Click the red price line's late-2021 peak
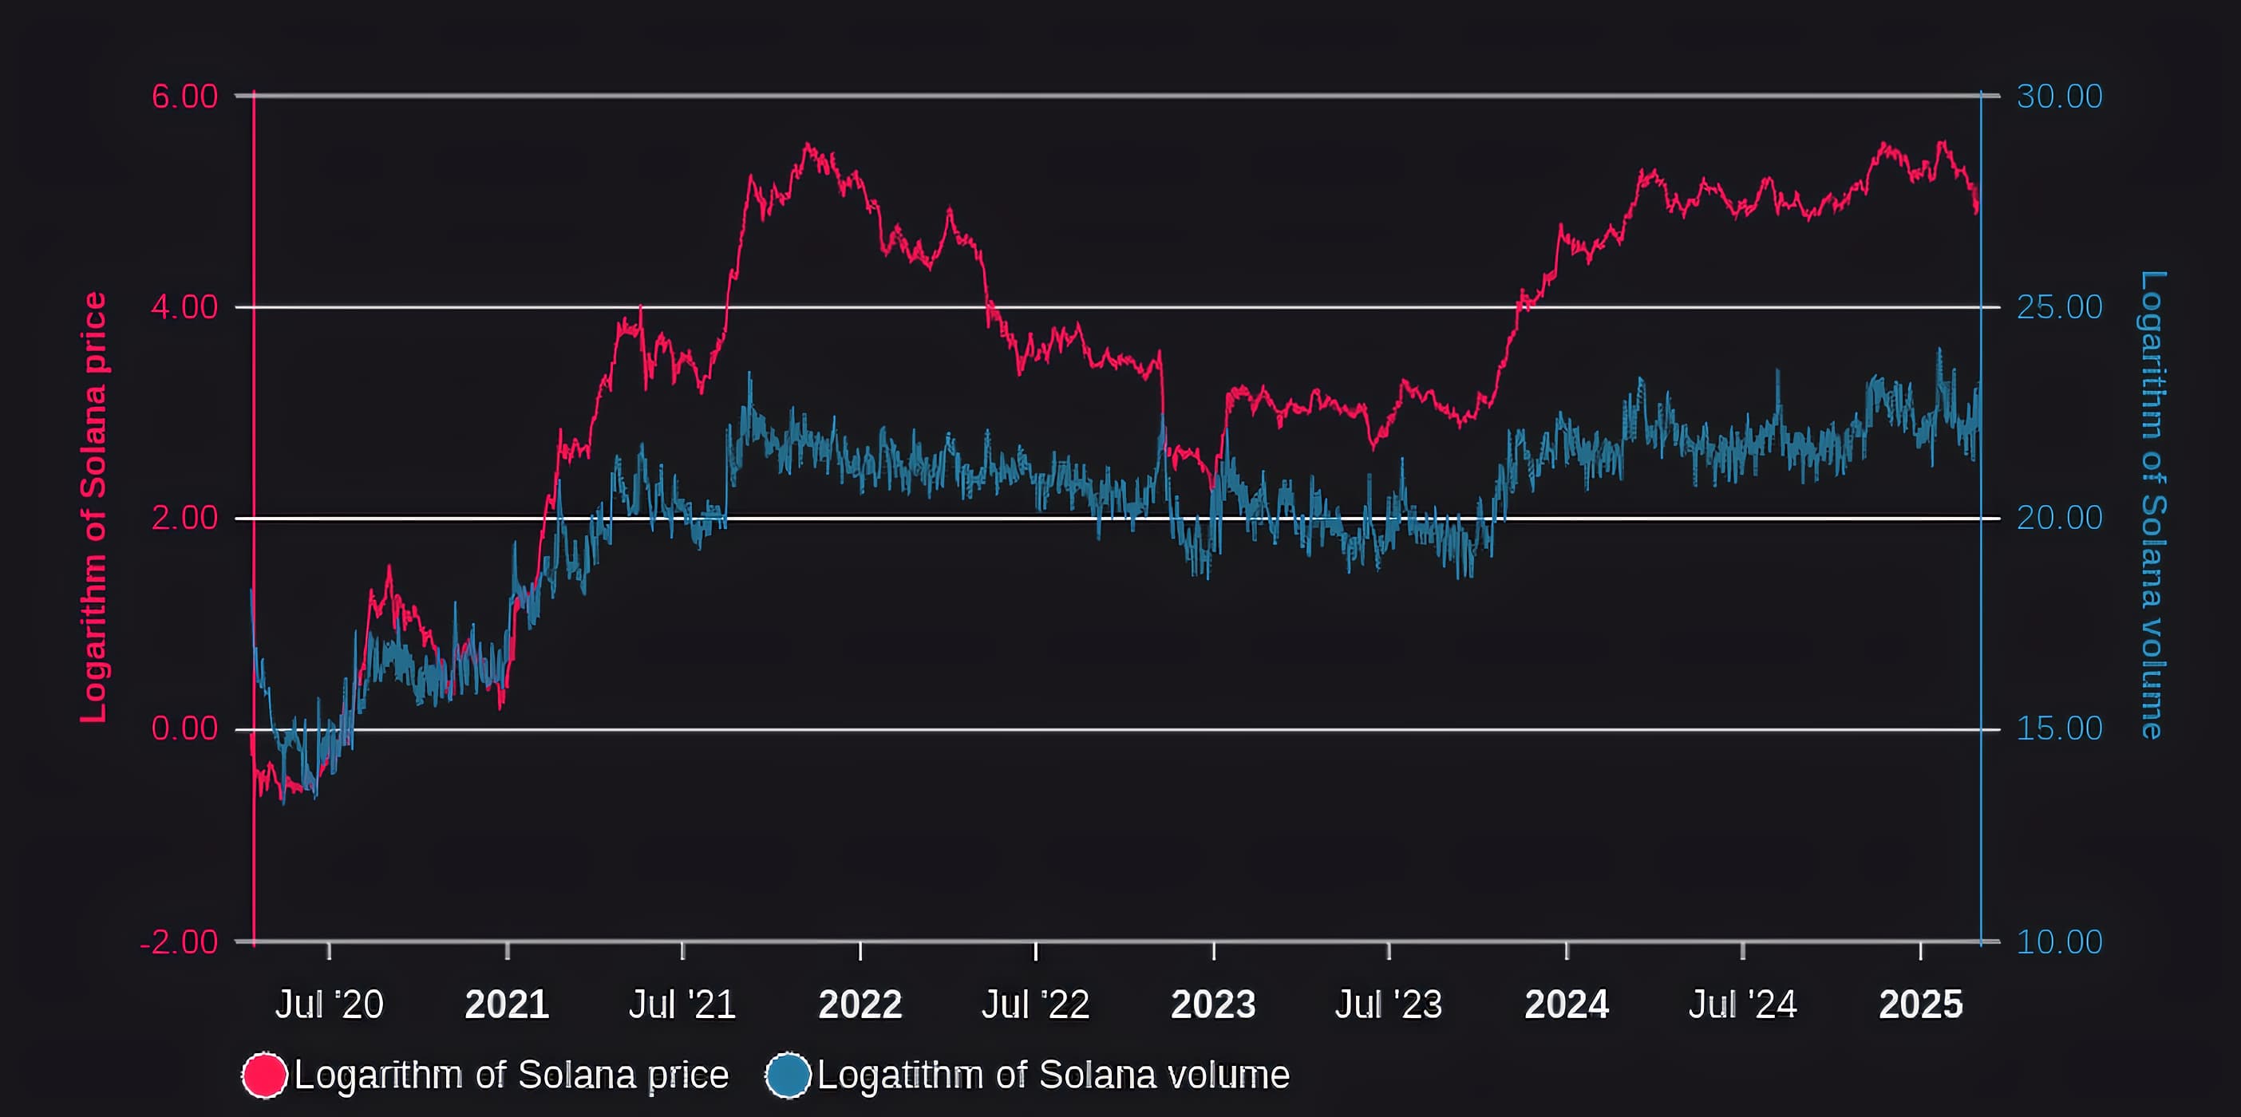 (x=808, y=146)
